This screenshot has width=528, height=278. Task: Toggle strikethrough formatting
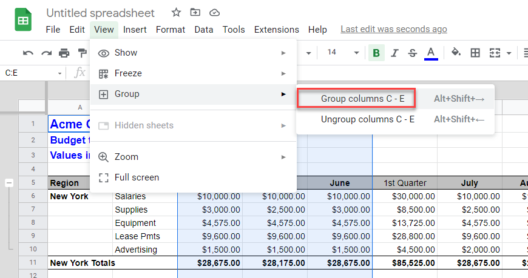[413, 53]
